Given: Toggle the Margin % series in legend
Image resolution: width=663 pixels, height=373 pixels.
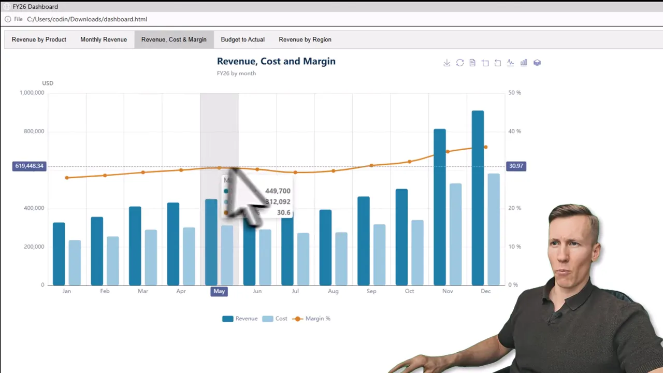Looking at the screenshot, I should (311, 319).
